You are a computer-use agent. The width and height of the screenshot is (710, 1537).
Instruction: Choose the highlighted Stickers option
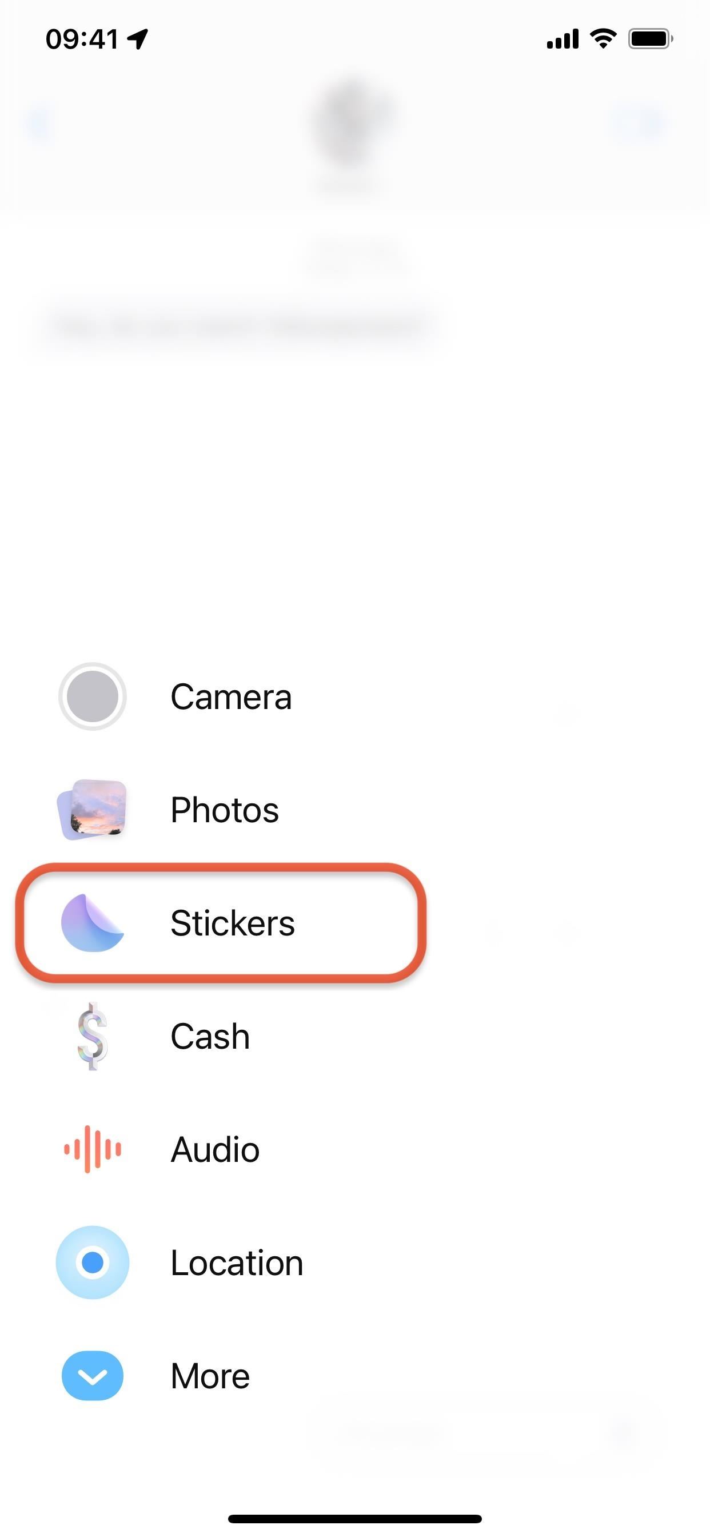pyautogui.click(x=221, y=922)
